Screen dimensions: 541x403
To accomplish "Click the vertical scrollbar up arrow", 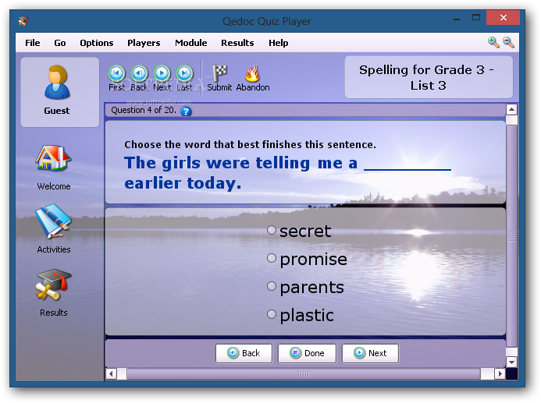I will click(511, 110).
